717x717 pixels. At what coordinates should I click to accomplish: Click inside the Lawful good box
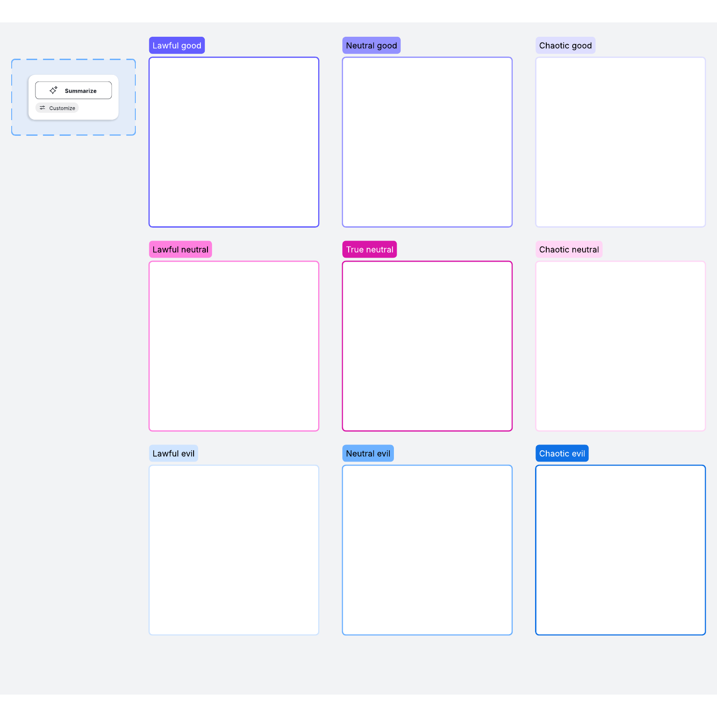[234, 142]
